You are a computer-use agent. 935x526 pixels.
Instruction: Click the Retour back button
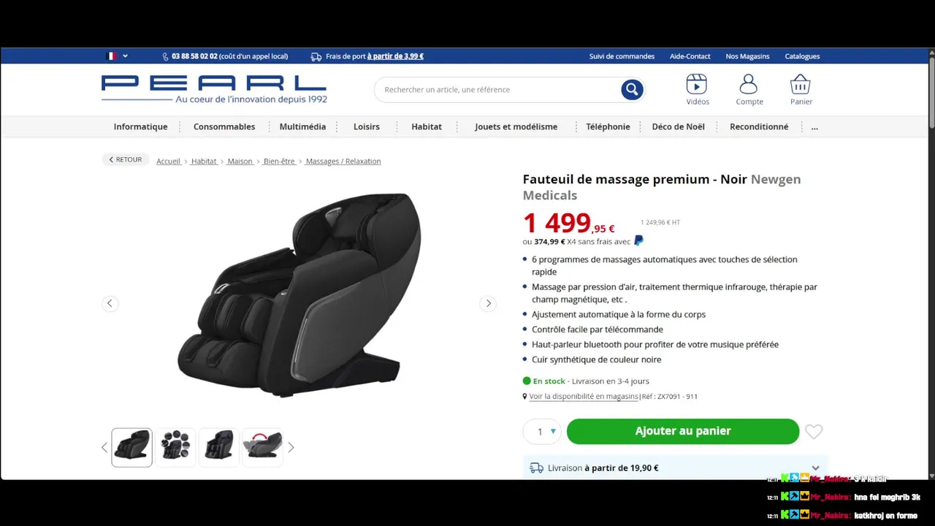126,159
